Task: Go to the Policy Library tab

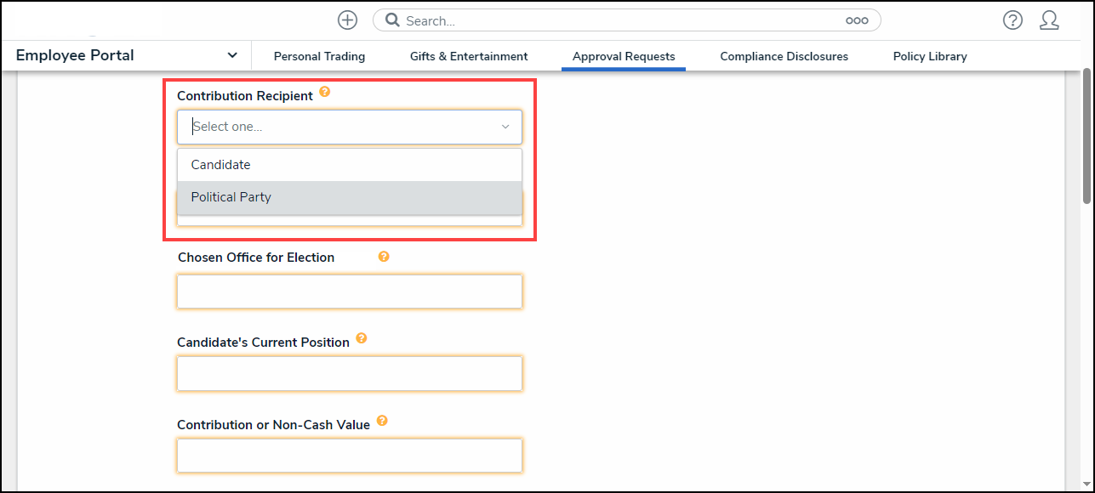Action: (929, 56)
